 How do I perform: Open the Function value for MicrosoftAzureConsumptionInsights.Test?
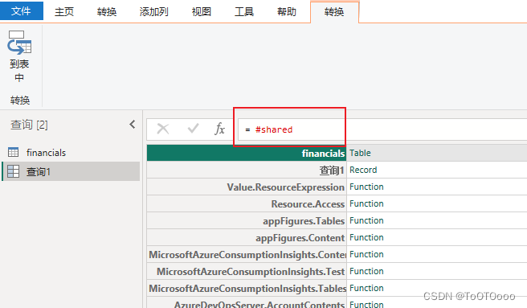(x=366, y=271)
